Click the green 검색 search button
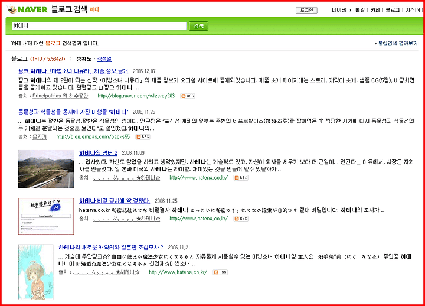The image size is (425, 306). click(198, 26)
